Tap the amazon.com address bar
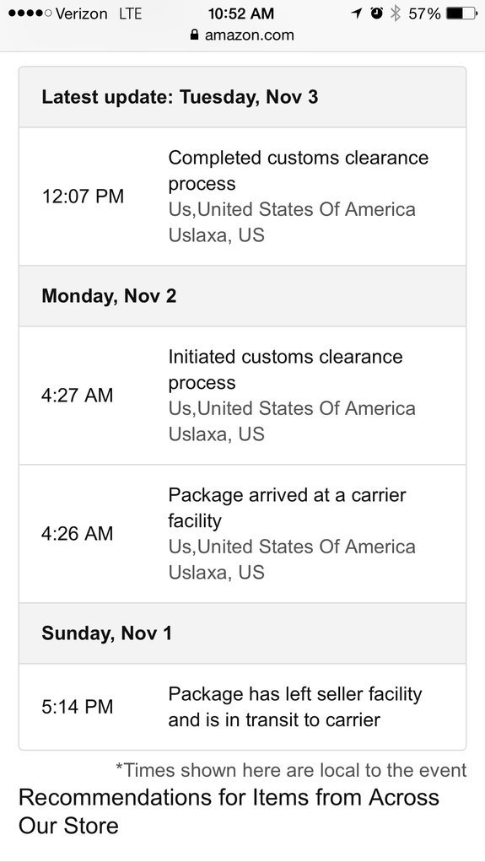This screenshot has height=862, width=485. click(x=243, y=35)
